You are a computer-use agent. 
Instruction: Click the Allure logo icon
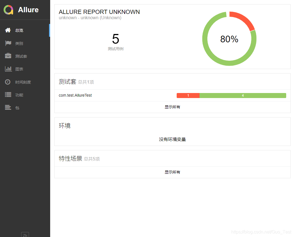[8, 10]
